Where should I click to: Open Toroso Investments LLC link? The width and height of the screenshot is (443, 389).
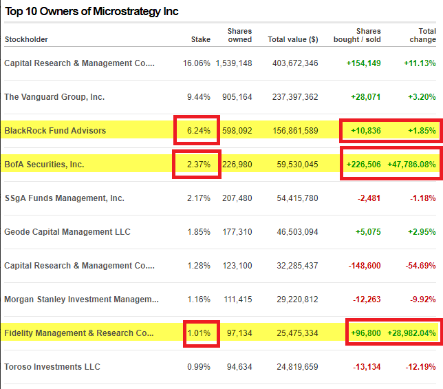[x=52, y=367]
